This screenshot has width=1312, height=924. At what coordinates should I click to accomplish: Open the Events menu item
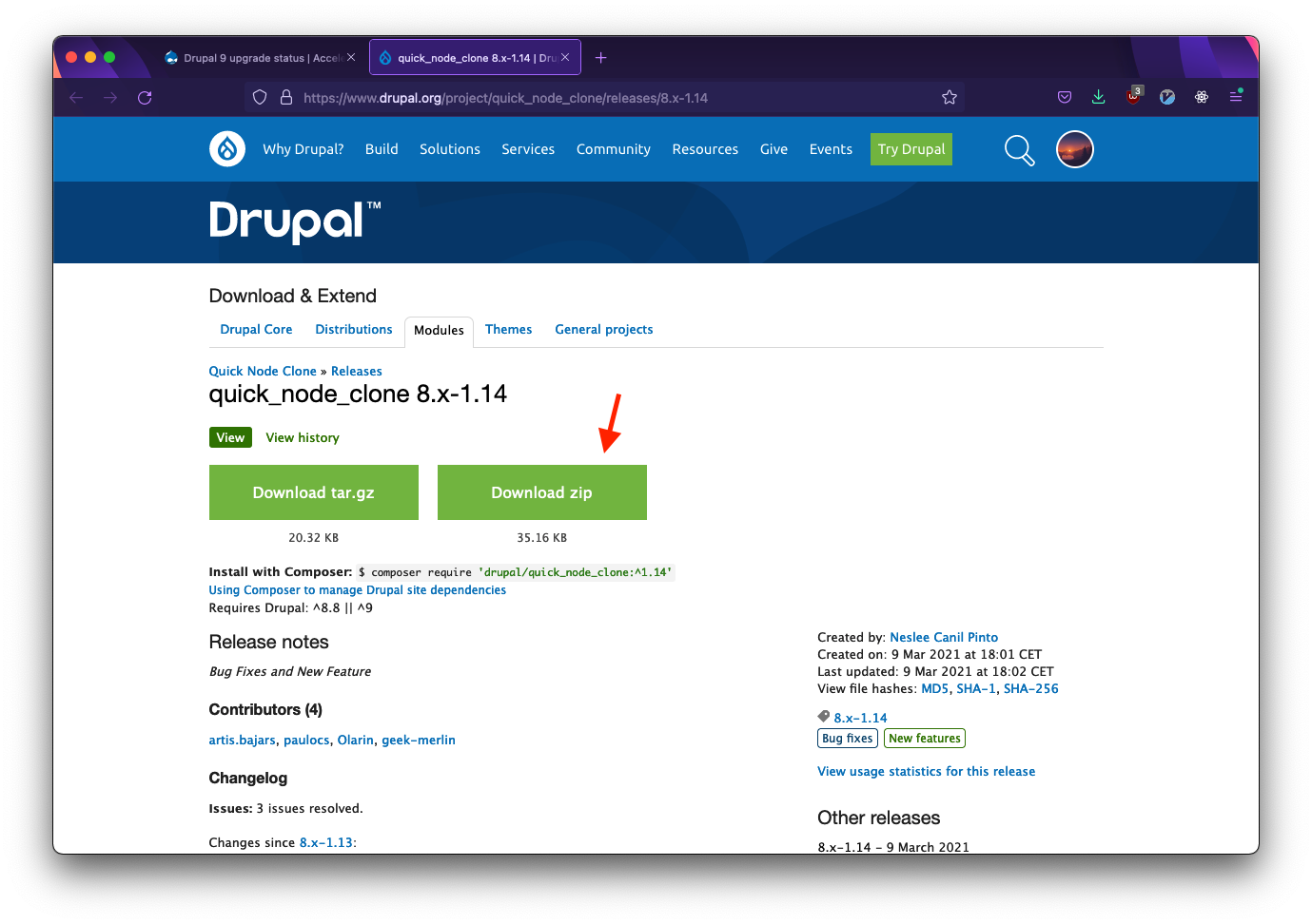(831, 149)
